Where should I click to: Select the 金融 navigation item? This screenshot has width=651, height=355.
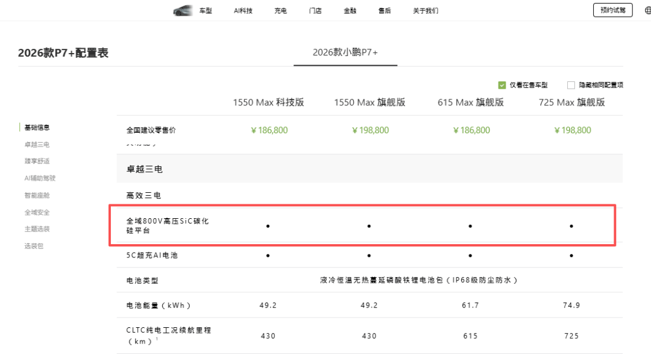(350, 11)
